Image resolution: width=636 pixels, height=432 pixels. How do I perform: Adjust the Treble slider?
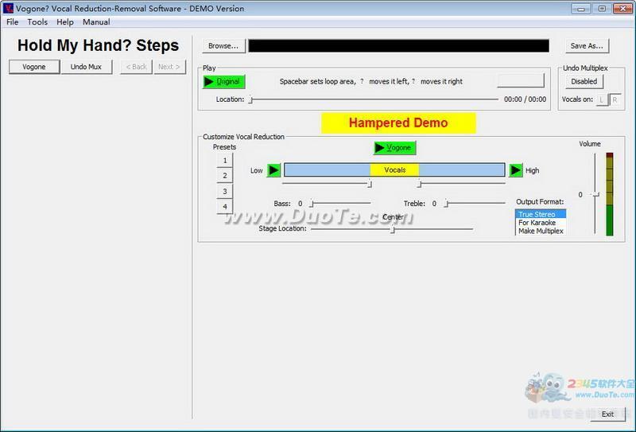pos(475,203)
